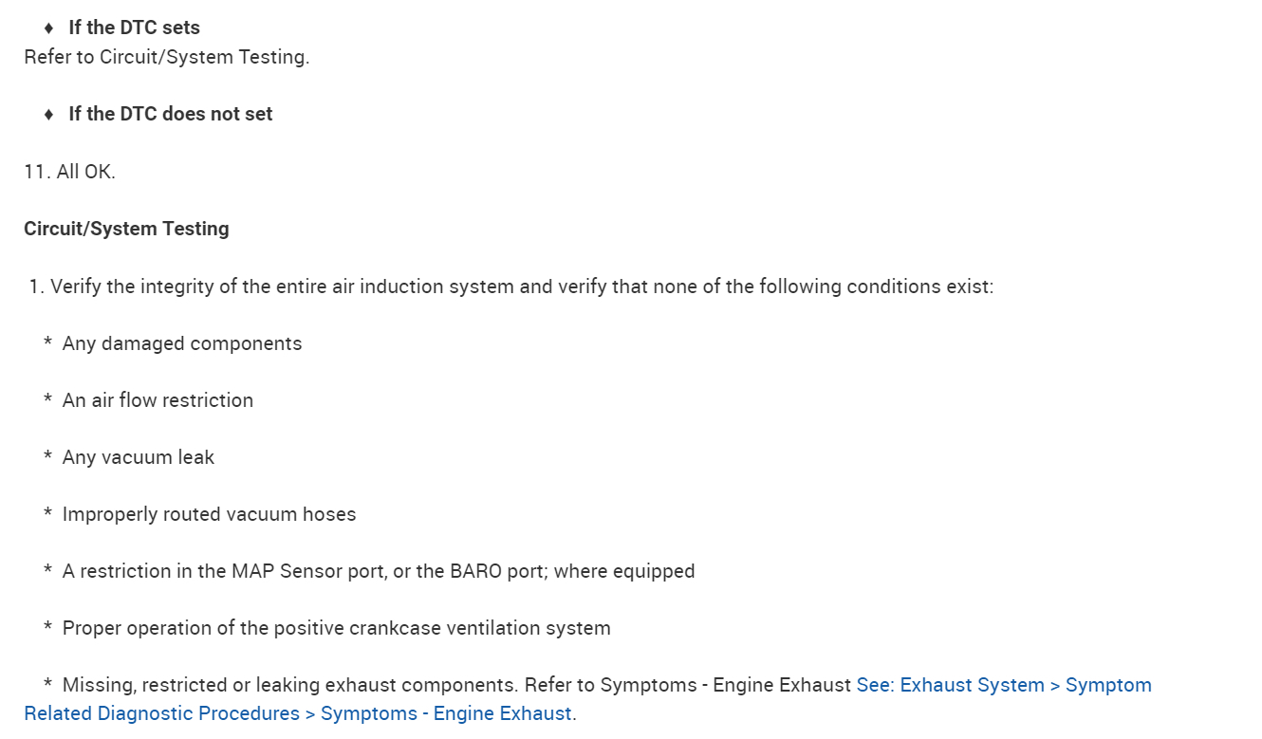Click the positive crankcase ventilation system item
This screenshot has width=1262, height=739.
(x=336, y=628)
